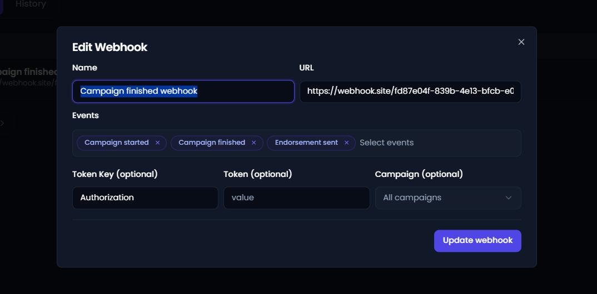Select the Campaign started event chip
Viewport: 597px width, 294px height.
[x=117, y=143]
